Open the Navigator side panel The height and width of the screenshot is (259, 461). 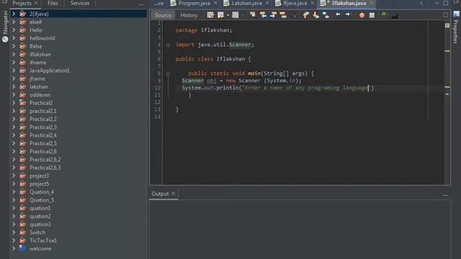[5, 26]
